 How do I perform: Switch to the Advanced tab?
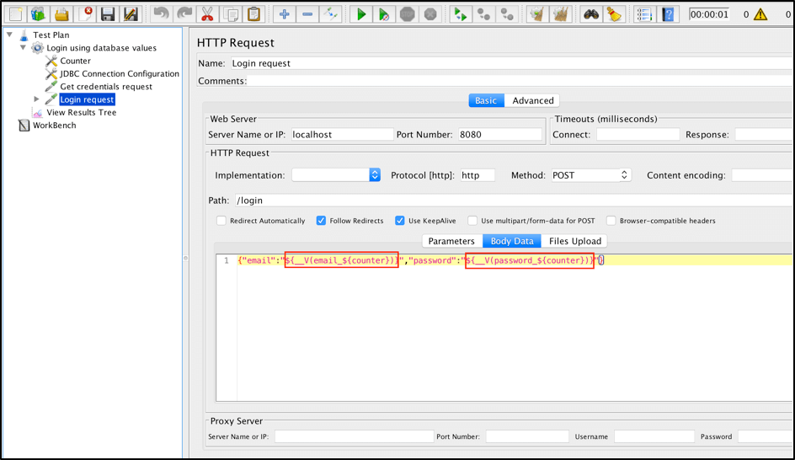(x=532, y=100)
